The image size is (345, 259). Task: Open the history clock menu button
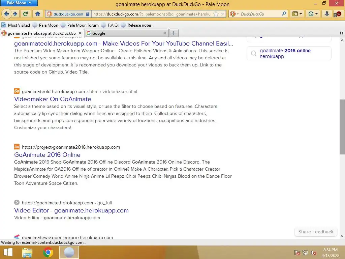pyautogui.click(x=313, y=14)
